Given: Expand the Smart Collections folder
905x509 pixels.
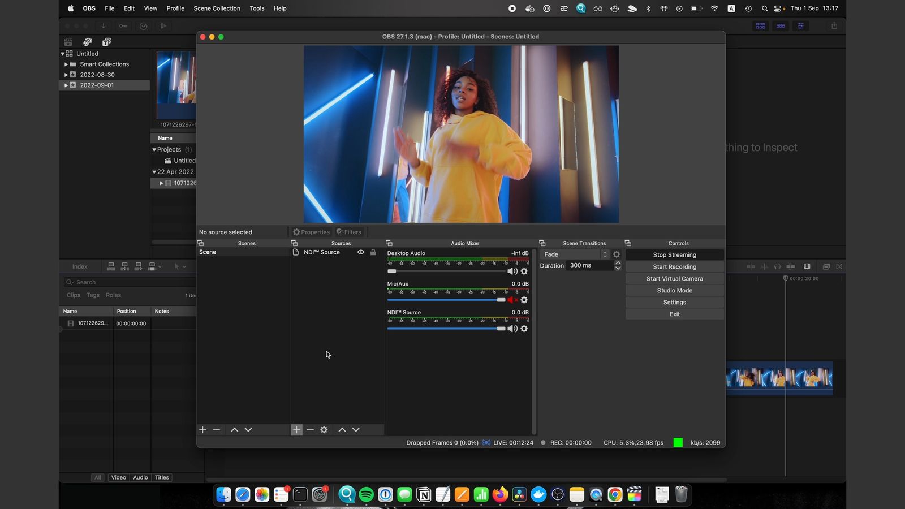Looking at the screenshot, I should tap(66, 64).
